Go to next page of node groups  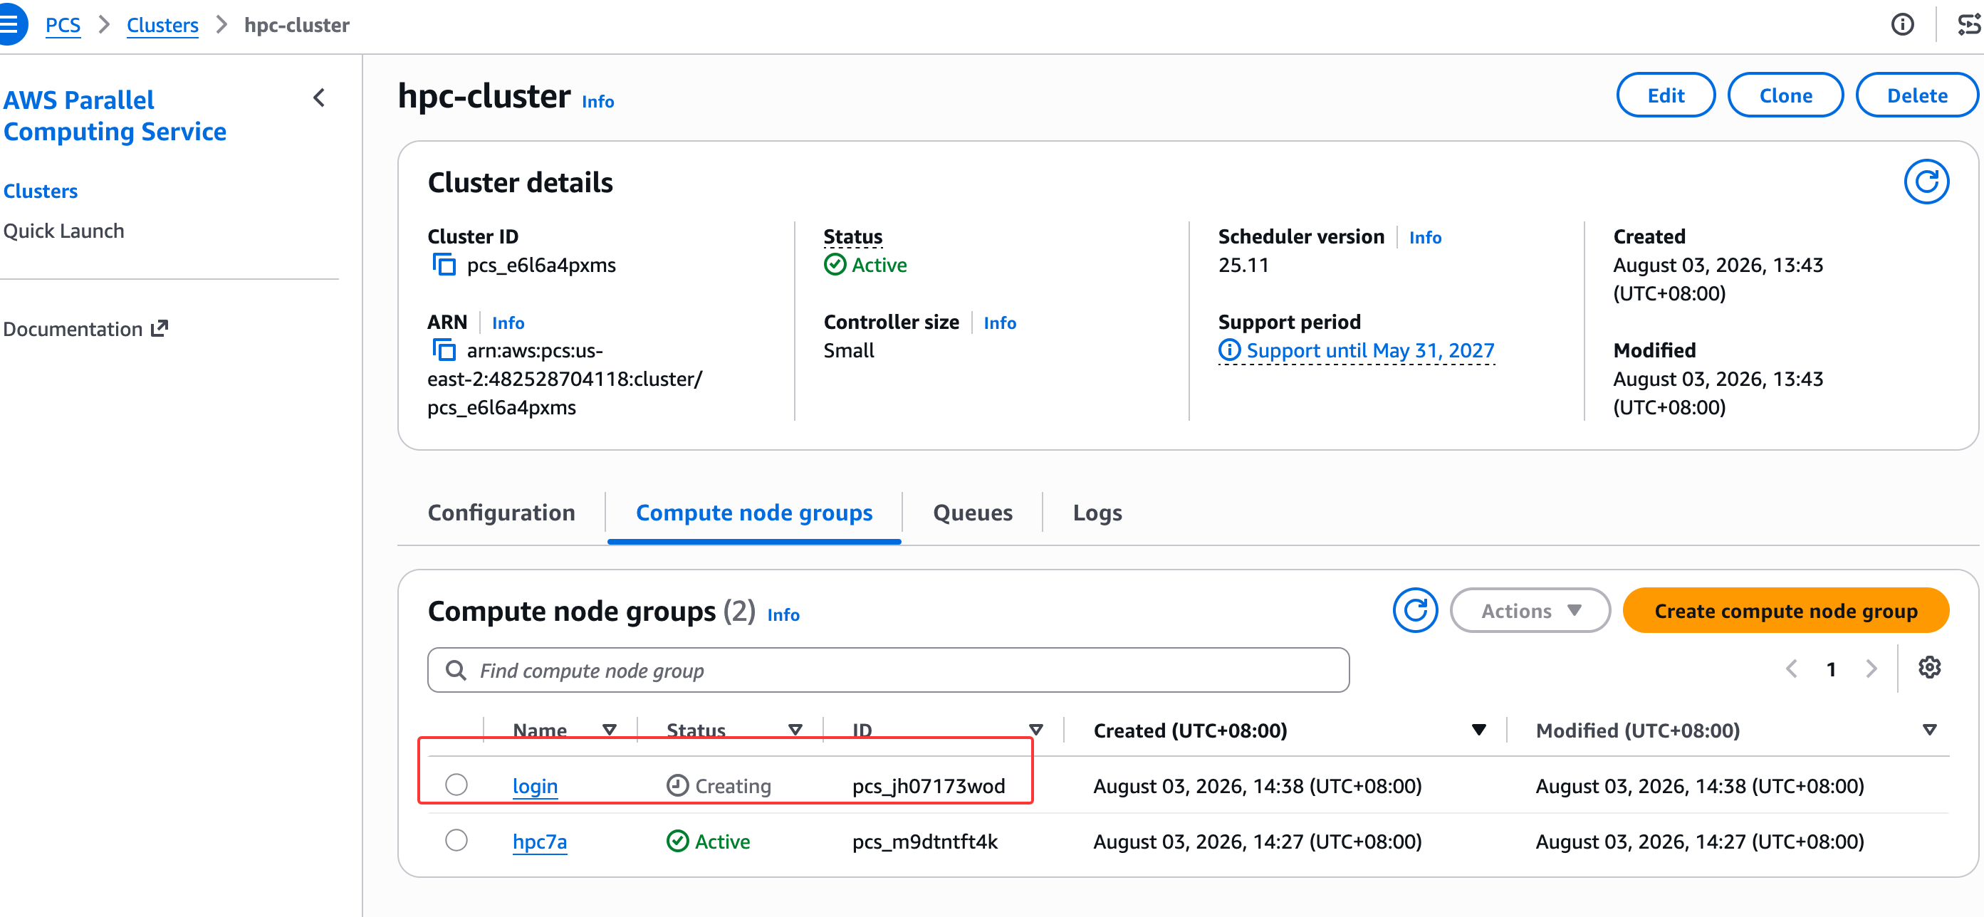tap(1871, 669)
